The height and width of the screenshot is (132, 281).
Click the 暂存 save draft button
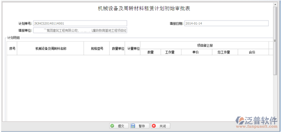pyautogui.click(x=139, y=126)
